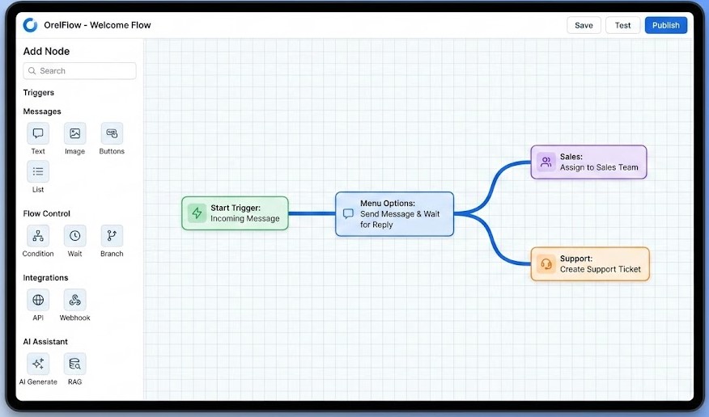Image resolution: width=709 pixels, height=417 pixels.
Task: Add a Buttons message node
Action: click(112, 134)
